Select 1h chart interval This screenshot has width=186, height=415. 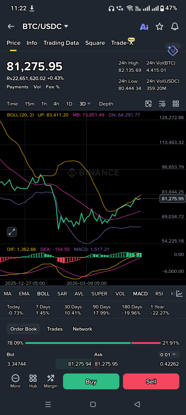[44, 104]
